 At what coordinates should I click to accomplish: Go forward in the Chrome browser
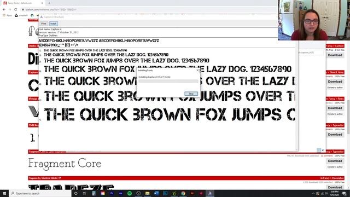10,10
